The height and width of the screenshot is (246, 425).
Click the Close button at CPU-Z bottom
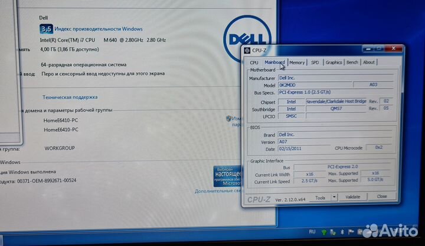point(382,196)
